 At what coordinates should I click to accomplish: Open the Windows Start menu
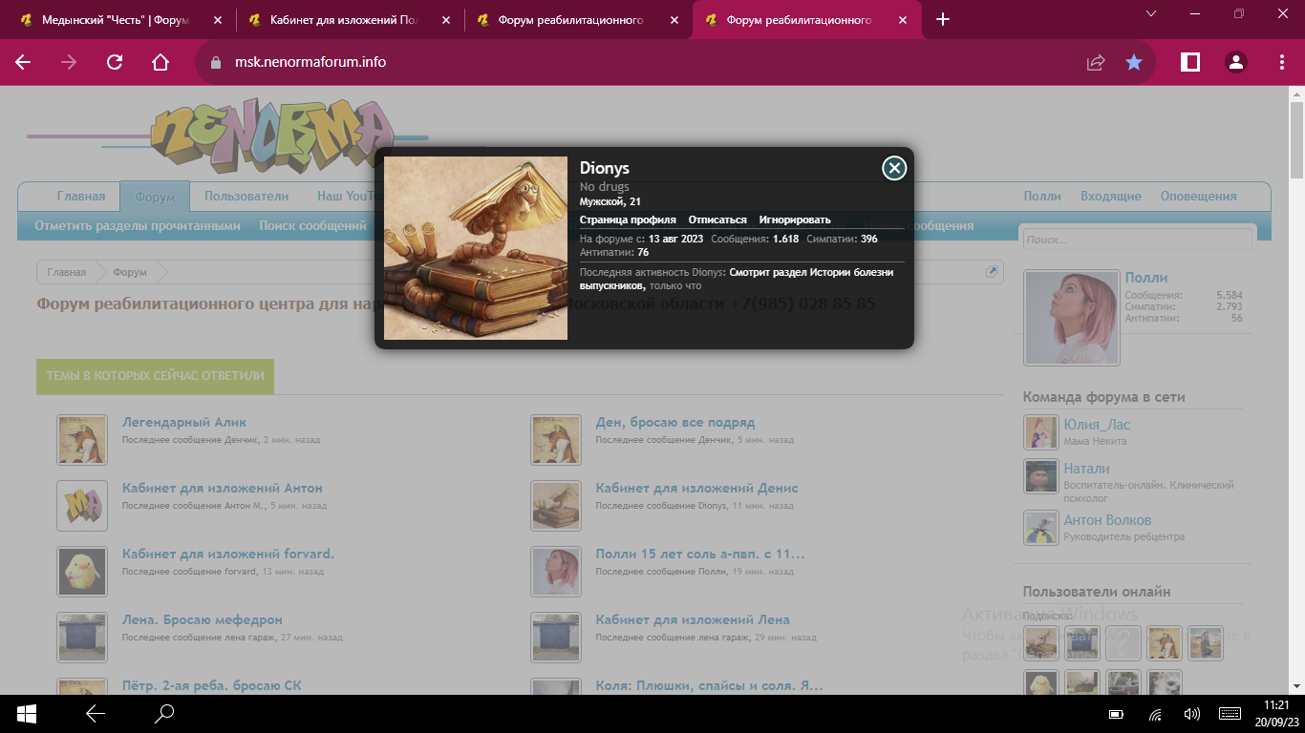coord(27,713)
